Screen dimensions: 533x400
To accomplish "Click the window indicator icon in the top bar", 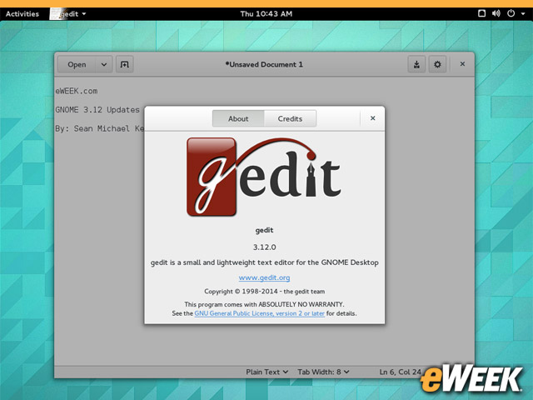I will 481,13.
